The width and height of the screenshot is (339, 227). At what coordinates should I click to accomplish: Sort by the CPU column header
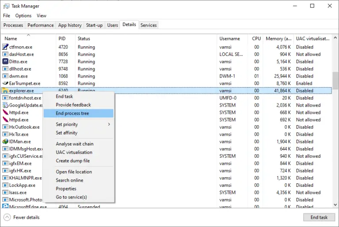click(x=256, y=39)
